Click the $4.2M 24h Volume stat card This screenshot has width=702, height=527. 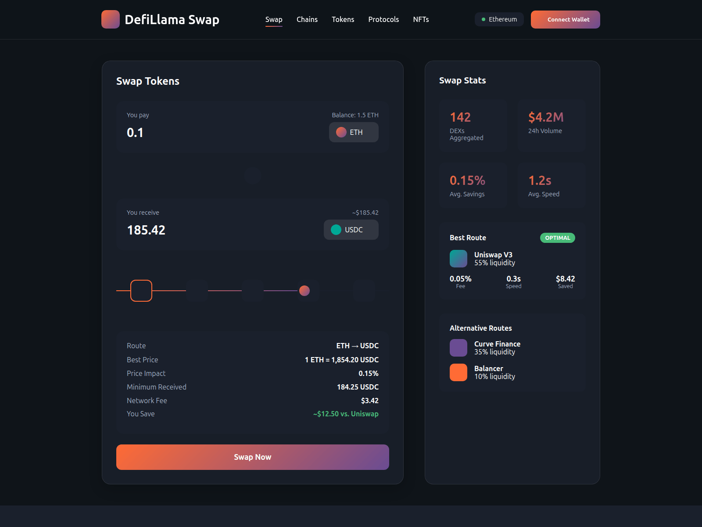pyautogui.click(x=552, y=126)
